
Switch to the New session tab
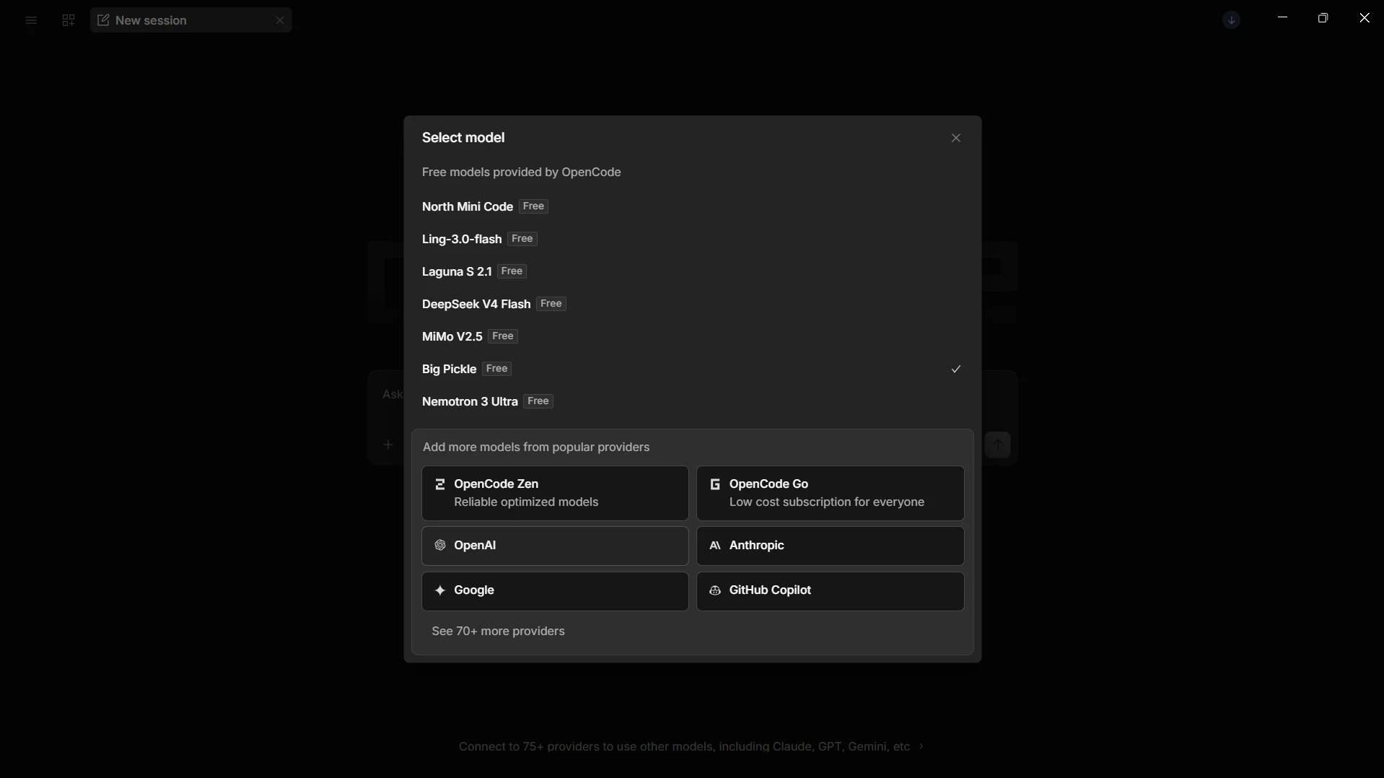[x=191, y=20]
